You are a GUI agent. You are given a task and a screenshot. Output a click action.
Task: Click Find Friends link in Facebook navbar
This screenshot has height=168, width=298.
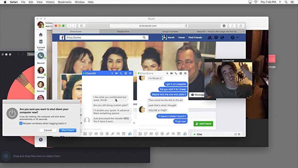click(x=195, y=38)
